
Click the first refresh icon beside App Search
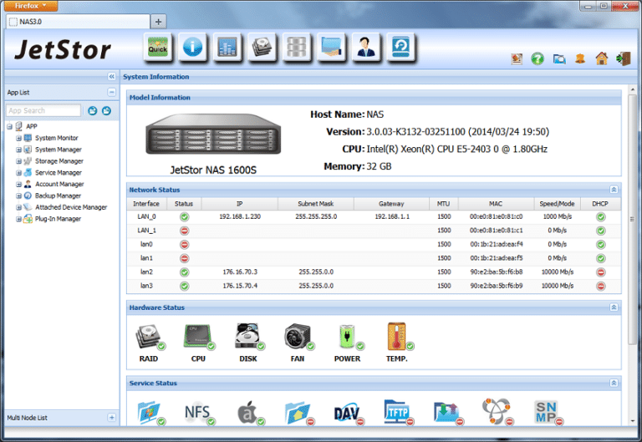click(93, 110)
